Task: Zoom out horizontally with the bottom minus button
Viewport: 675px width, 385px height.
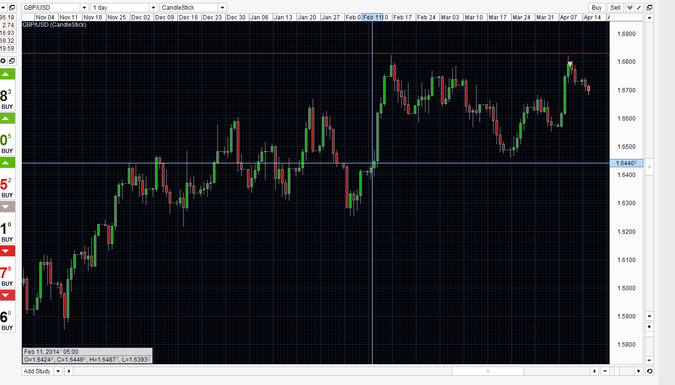Action: 604,371
